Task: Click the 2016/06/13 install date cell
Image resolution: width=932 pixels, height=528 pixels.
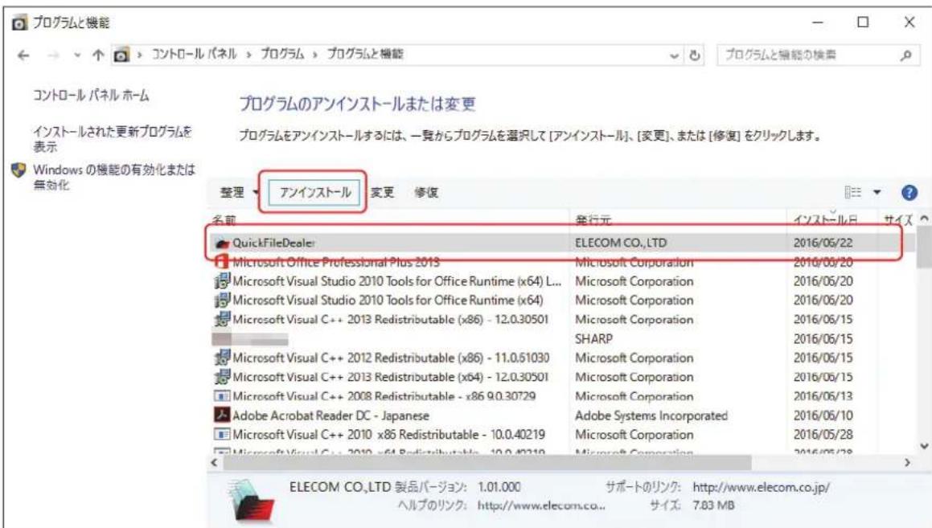Action: pyautogui.click(x=823, y=396)
